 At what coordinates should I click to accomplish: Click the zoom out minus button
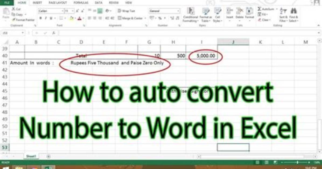click(282, 163)
